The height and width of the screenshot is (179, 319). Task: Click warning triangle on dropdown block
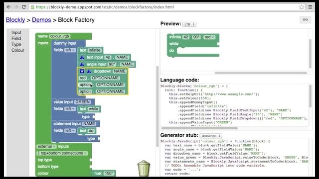click(x=89, y=71)
